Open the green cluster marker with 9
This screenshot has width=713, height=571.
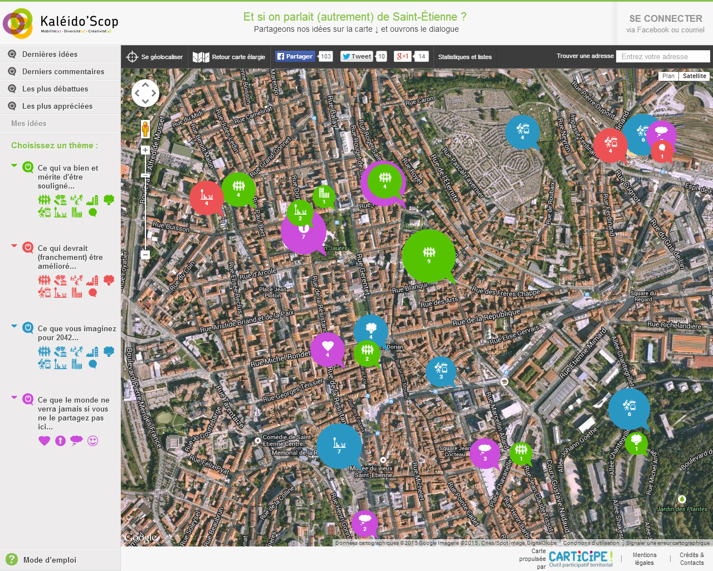point(428,255)
